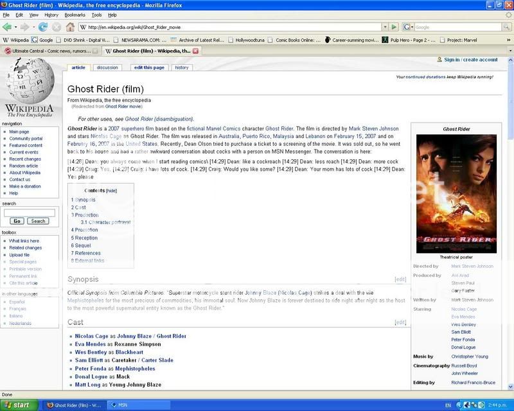Click the user icon next to Sign in

[x=439, y=60]
